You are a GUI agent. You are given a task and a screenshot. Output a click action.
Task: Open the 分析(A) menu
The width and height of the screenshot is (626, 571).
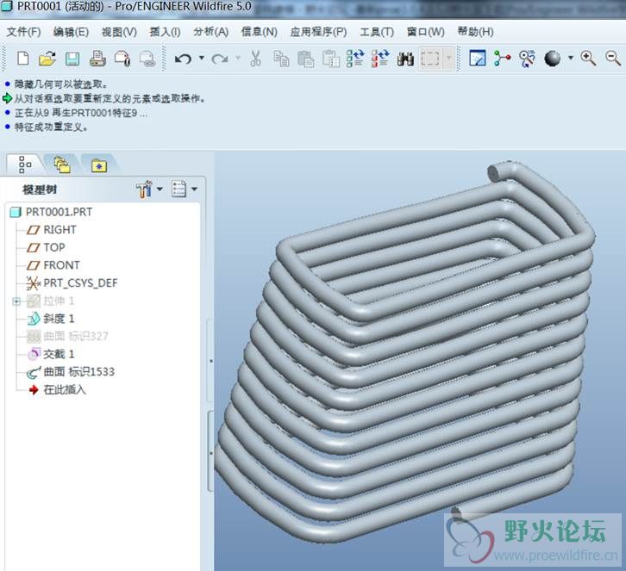(x=210, y=32)
